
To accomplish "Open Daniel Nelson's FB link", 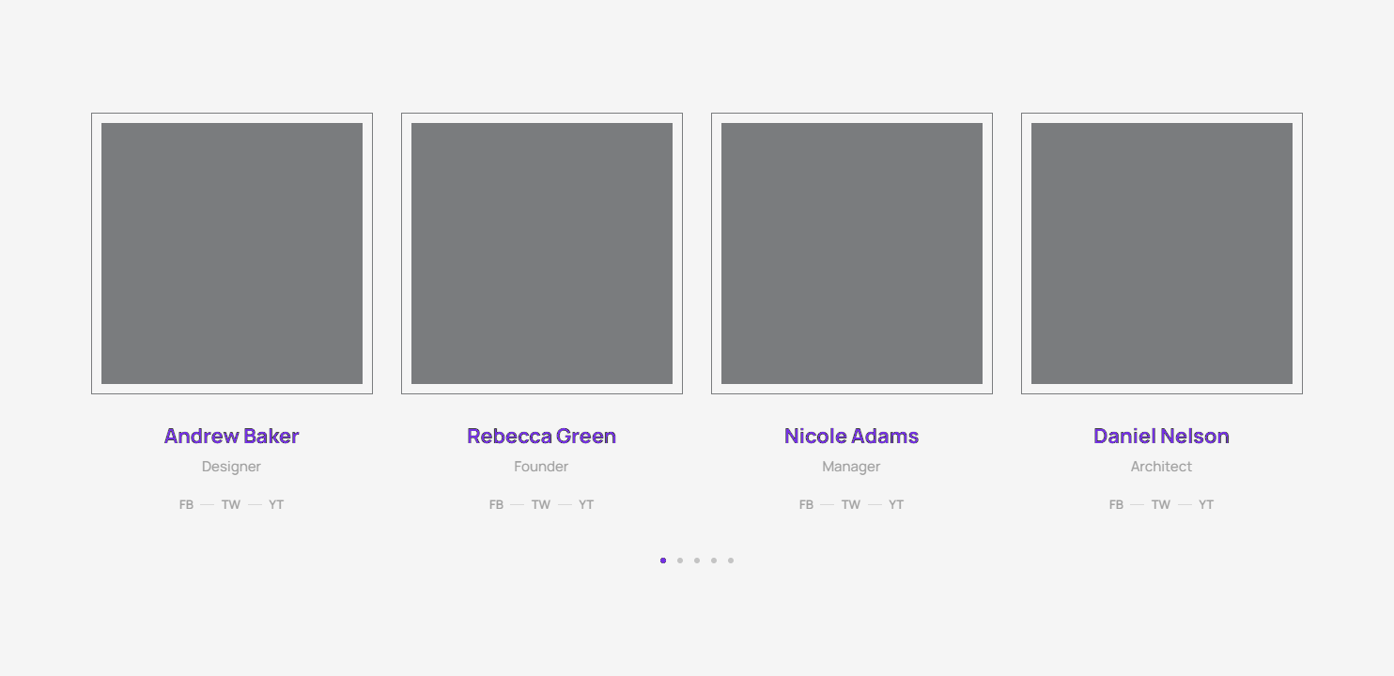I will [x=1116, y=505].
